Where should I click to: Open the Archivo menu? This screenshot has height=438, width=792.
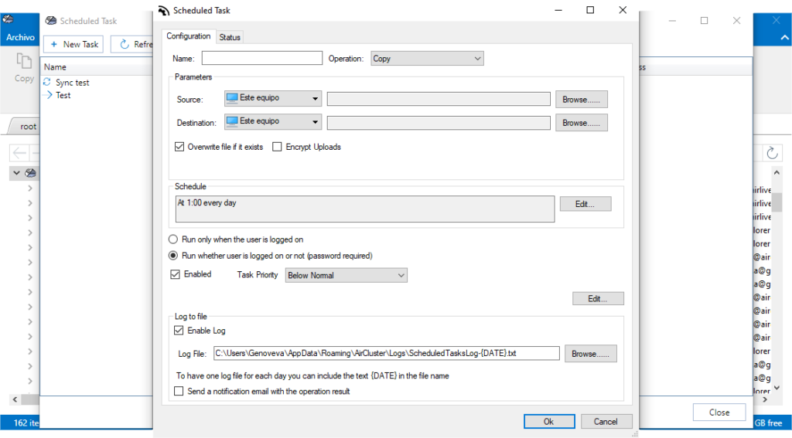coord(20,37)
